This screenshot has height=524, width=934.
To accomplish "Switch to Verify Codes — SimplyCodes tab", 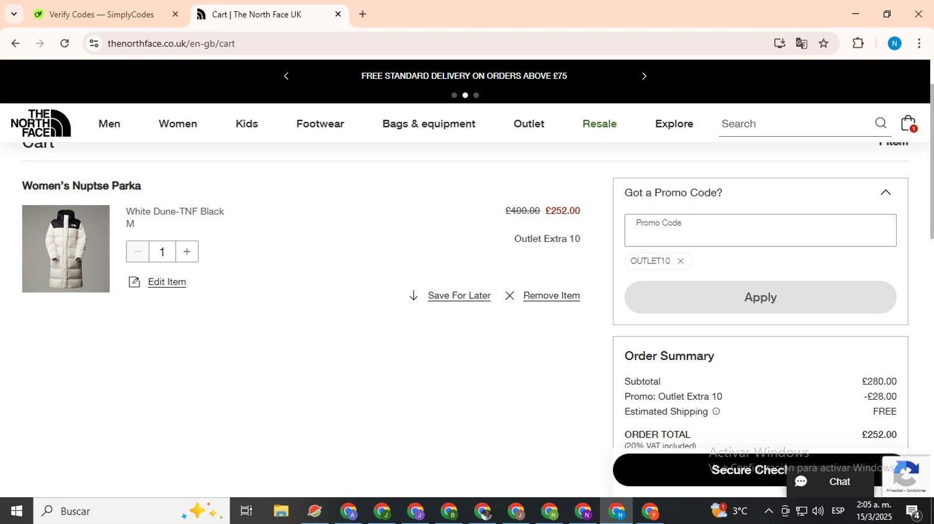I will click(101, 14).
